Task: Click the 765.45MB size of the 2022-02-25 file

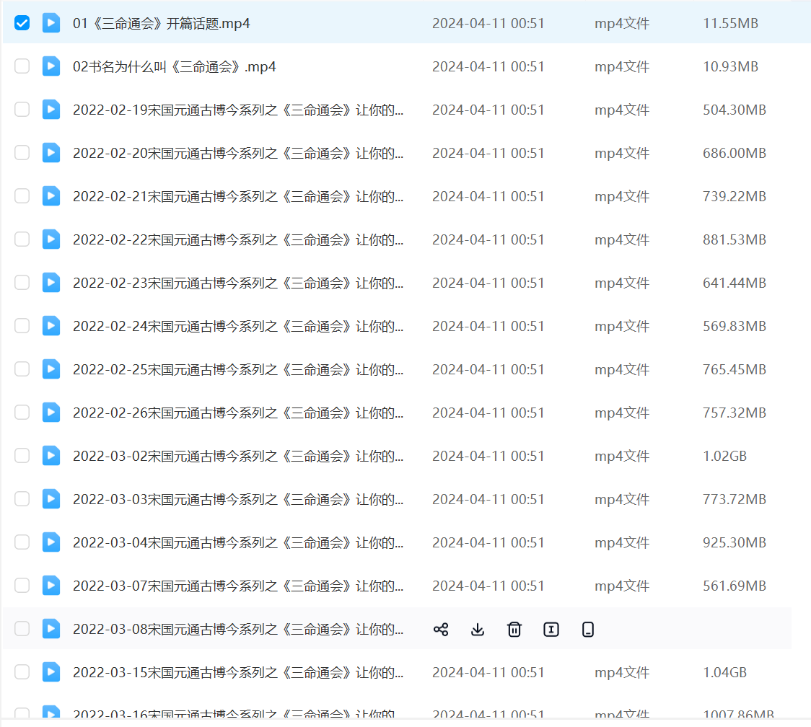Action: 734,369
